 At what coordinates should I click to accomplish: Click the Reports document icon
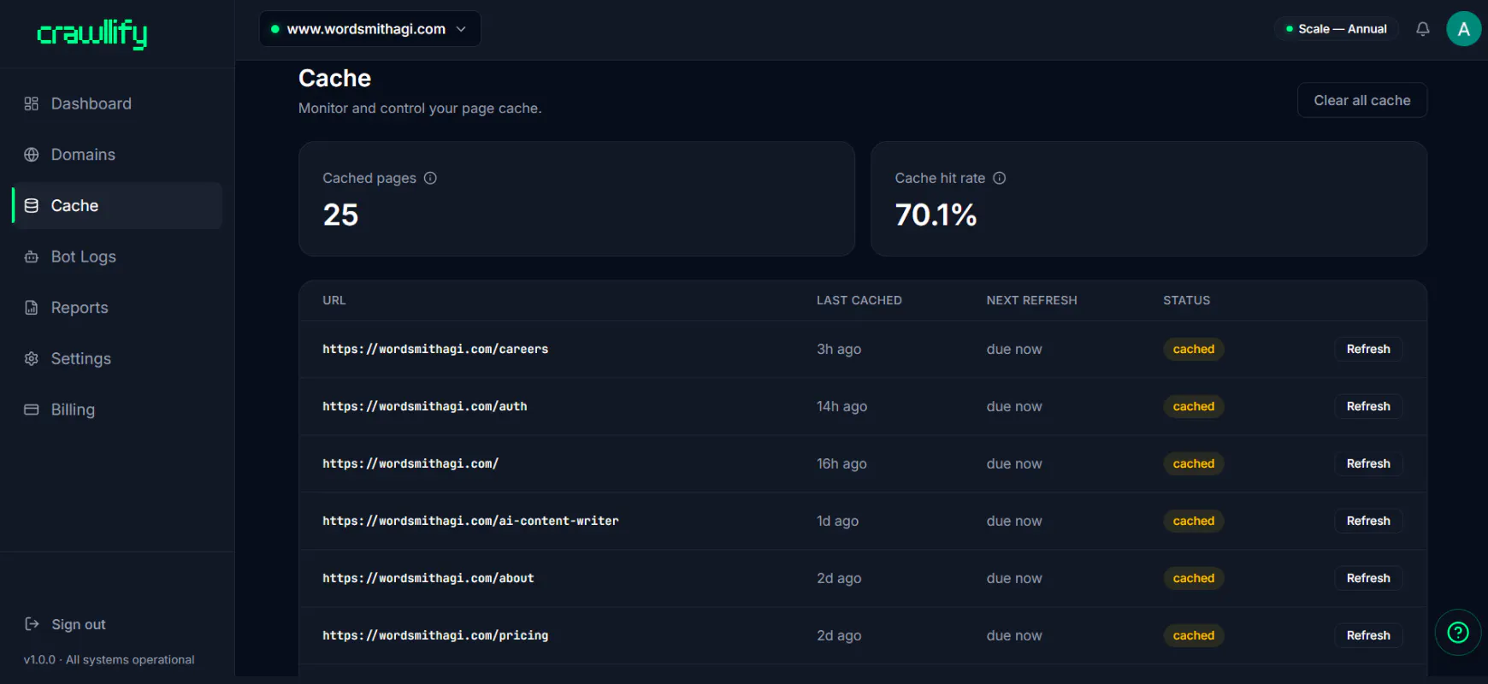coord(32,308)
